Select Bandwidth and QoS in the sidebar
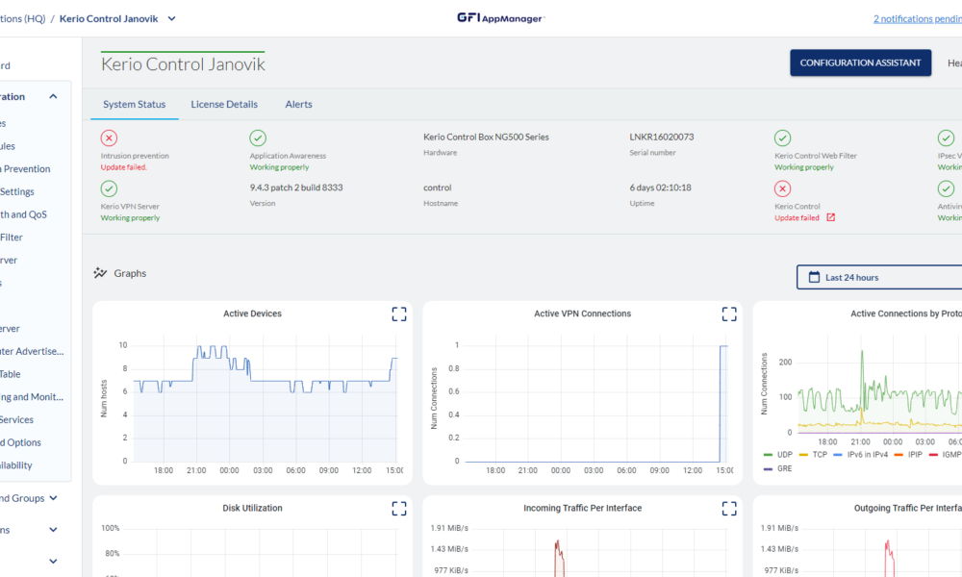Image resolution: width=962 pixels, height=577 pixels. 24,214
